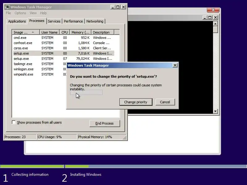Screen dimensions: 247x185
Task: Confirm with the Change priority button
Action: point(136,102)
